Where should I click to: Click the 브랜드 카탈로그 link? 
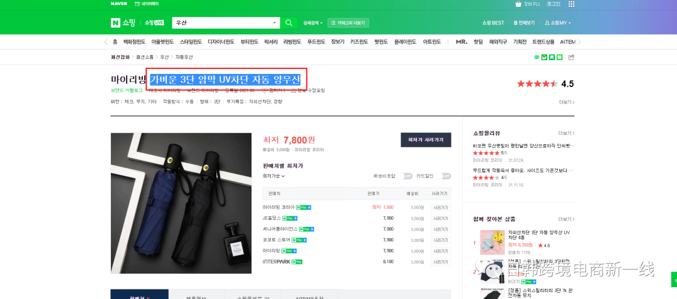127,91
